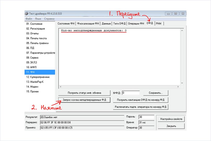Viewport: 211px width, 141px height.
Task: Click the Сохранить... button
Action: pyautogui.click(x=156, y=93)
